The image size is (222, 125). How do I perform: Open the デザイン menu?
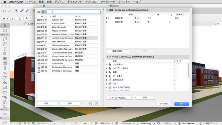(x=59, y=2)
